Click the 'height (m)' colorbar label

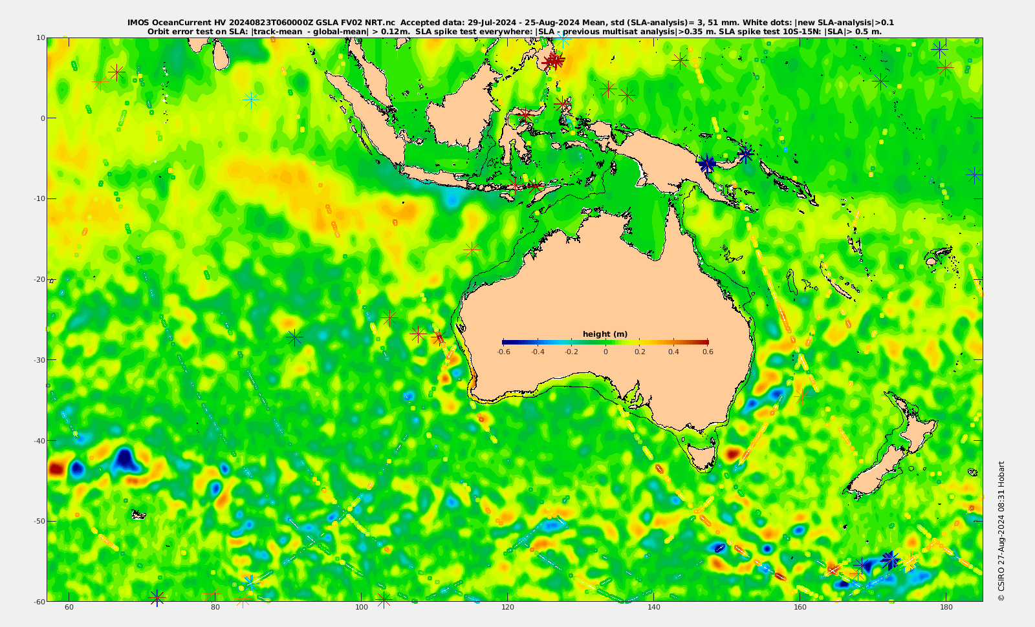click(605, 334)
